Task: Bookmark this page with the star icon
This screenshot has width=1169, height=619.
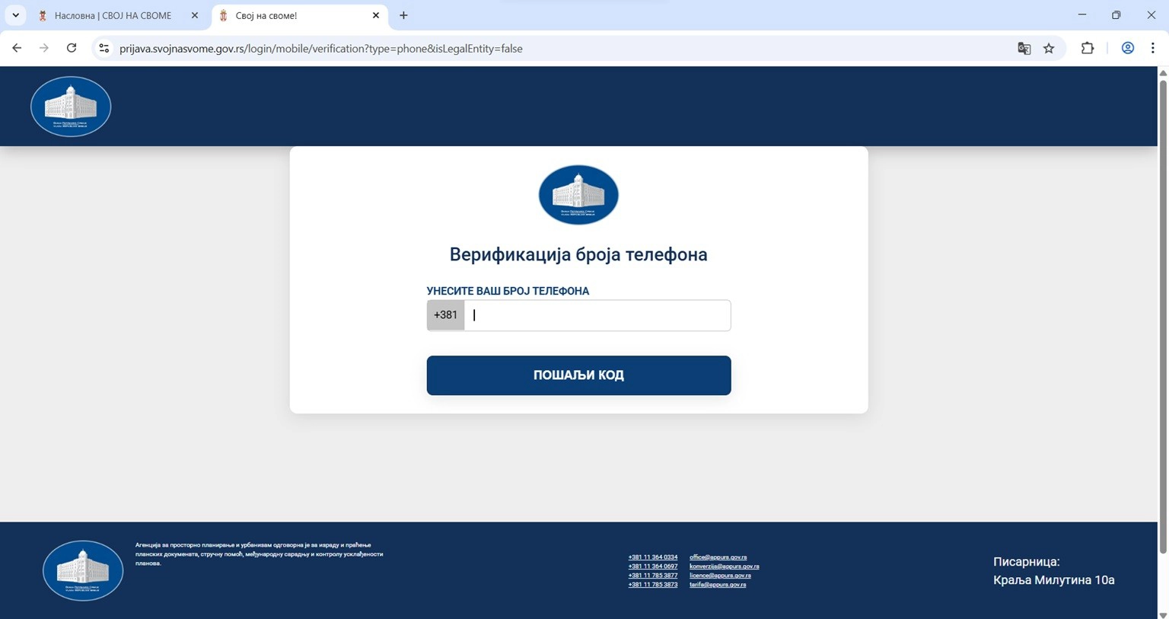Action: click(x=1049, y=48)
